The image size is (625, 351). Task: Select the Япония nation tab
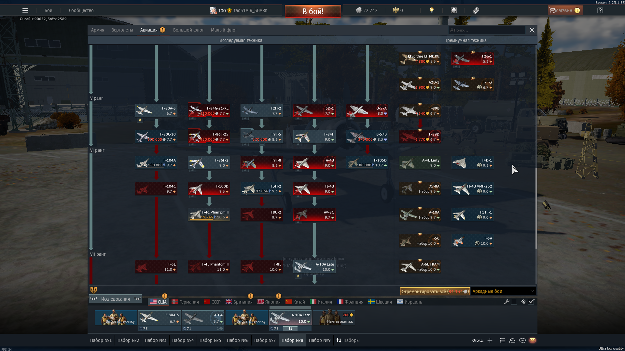269,302
